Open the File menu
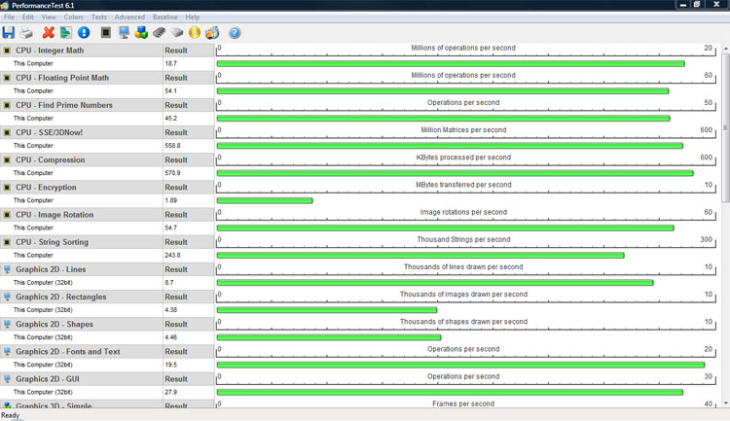 pos(9,17)
